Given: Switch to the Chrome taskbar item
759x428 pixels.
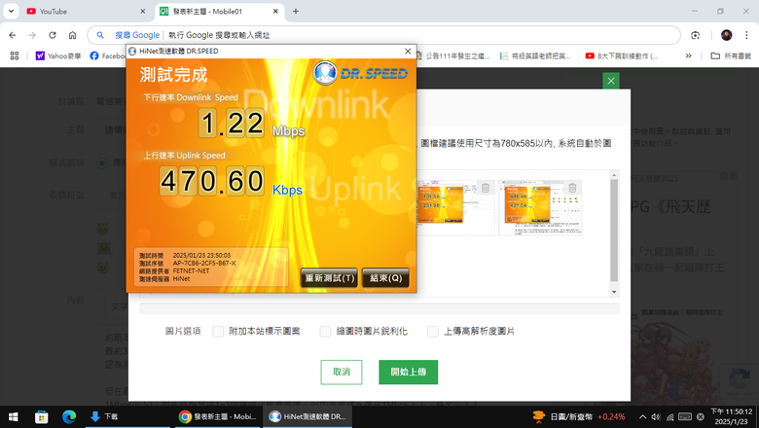Looking at the screenshot, I should click(x=217, y=416).
